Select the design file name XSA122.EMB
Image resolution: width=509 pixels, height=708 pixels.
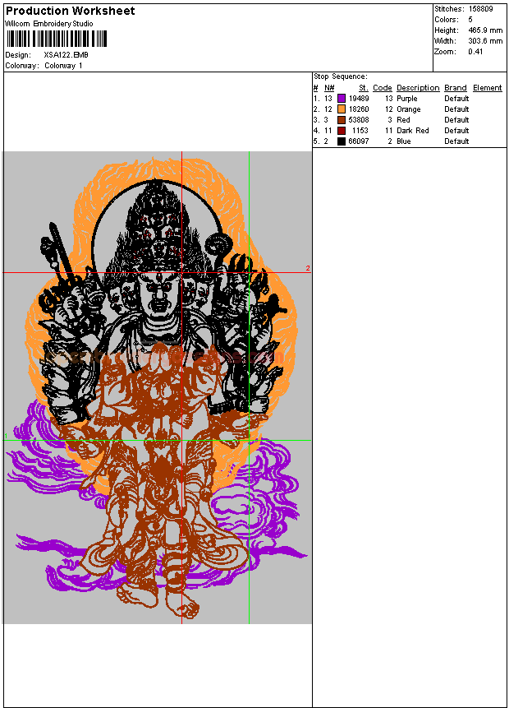point(66,54)
